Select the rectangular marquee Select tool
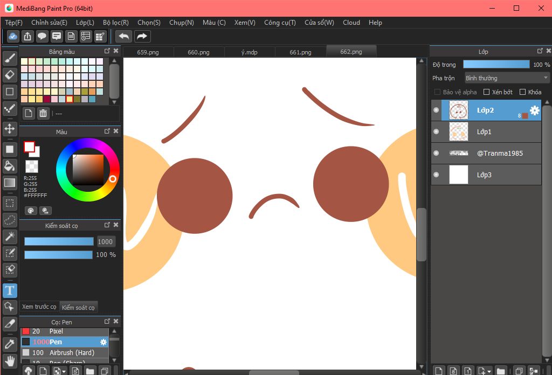 pos(10,203)
